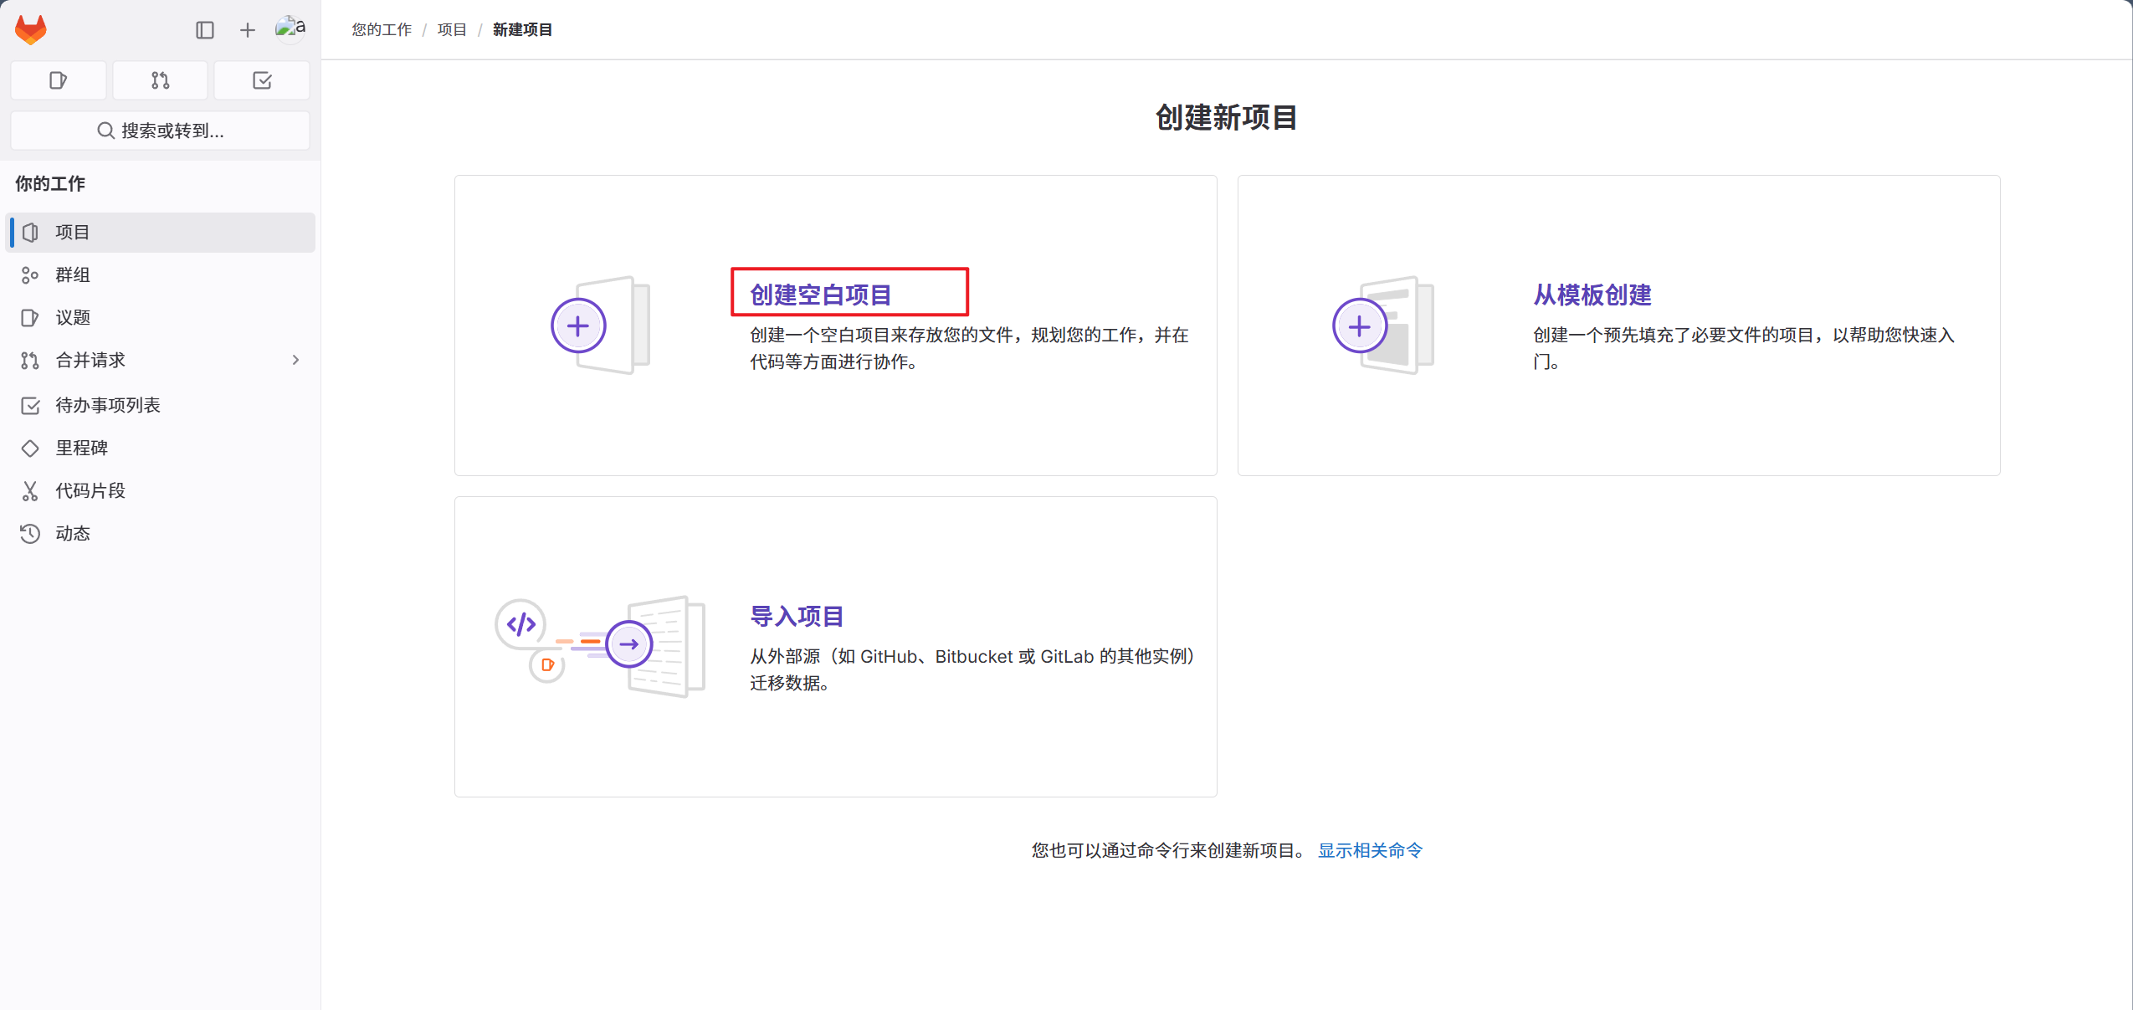Open the plus create-new menu
Viewport: 2133px width, 1010px height.
247,30
